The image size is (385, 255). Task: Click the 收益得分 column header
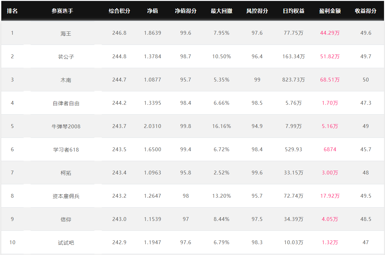point(366,11)
